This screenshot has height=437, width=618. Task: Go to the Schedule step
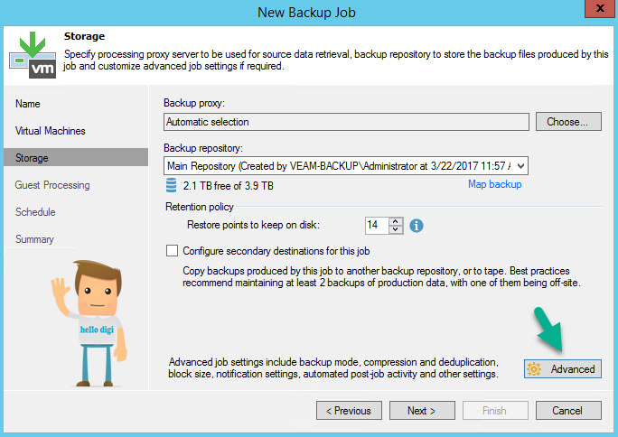point(35,212)
